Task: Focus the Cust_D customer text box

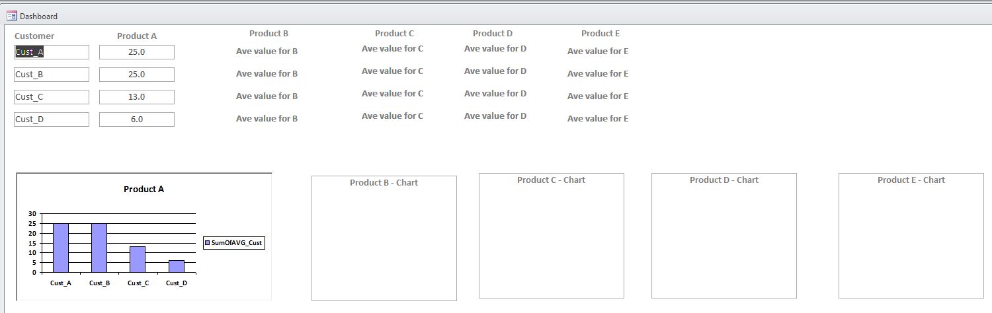Action: pyautogui.click(x=52, y=120)
